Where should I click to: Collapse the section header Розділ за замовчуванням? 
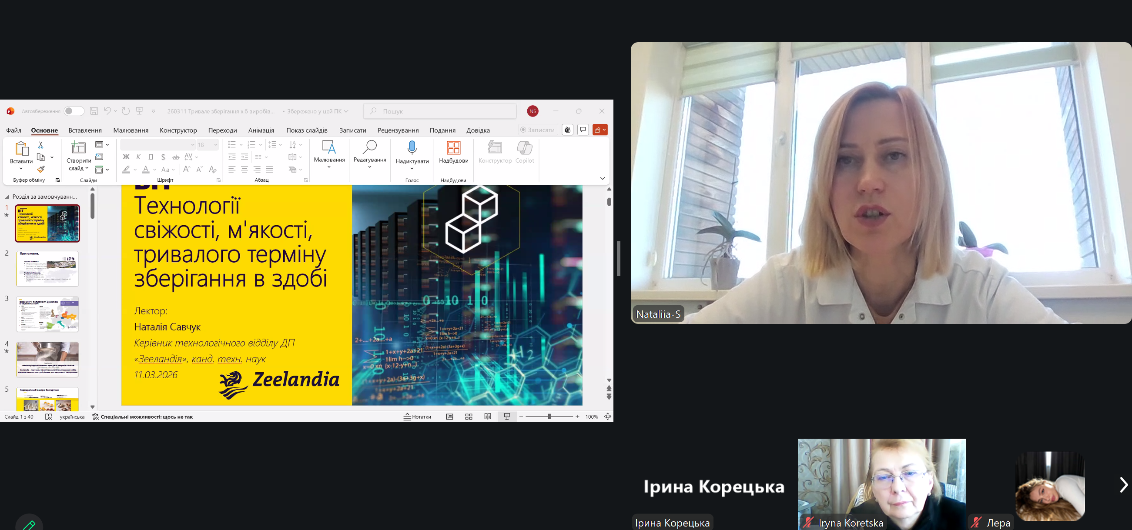[7, 197]
